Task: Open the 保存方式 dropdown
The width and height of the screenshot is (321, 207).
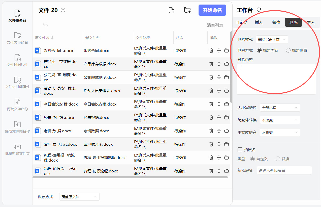Action: pos(79,197)
